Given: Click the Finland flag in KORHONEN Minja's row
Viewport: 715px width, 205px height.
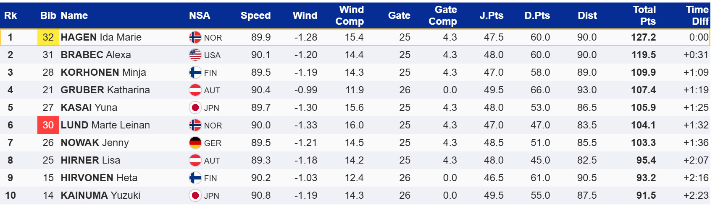Looking at the screenshot, I should point(195,73).
